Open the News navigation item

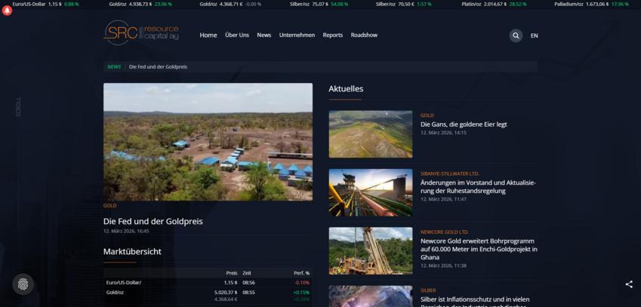(263, 35)
